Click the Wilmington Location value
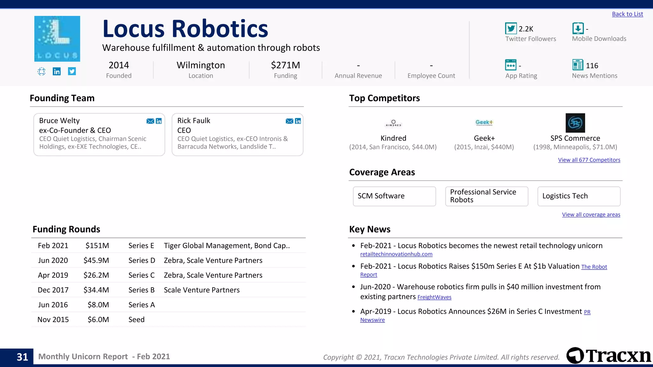 201,65
